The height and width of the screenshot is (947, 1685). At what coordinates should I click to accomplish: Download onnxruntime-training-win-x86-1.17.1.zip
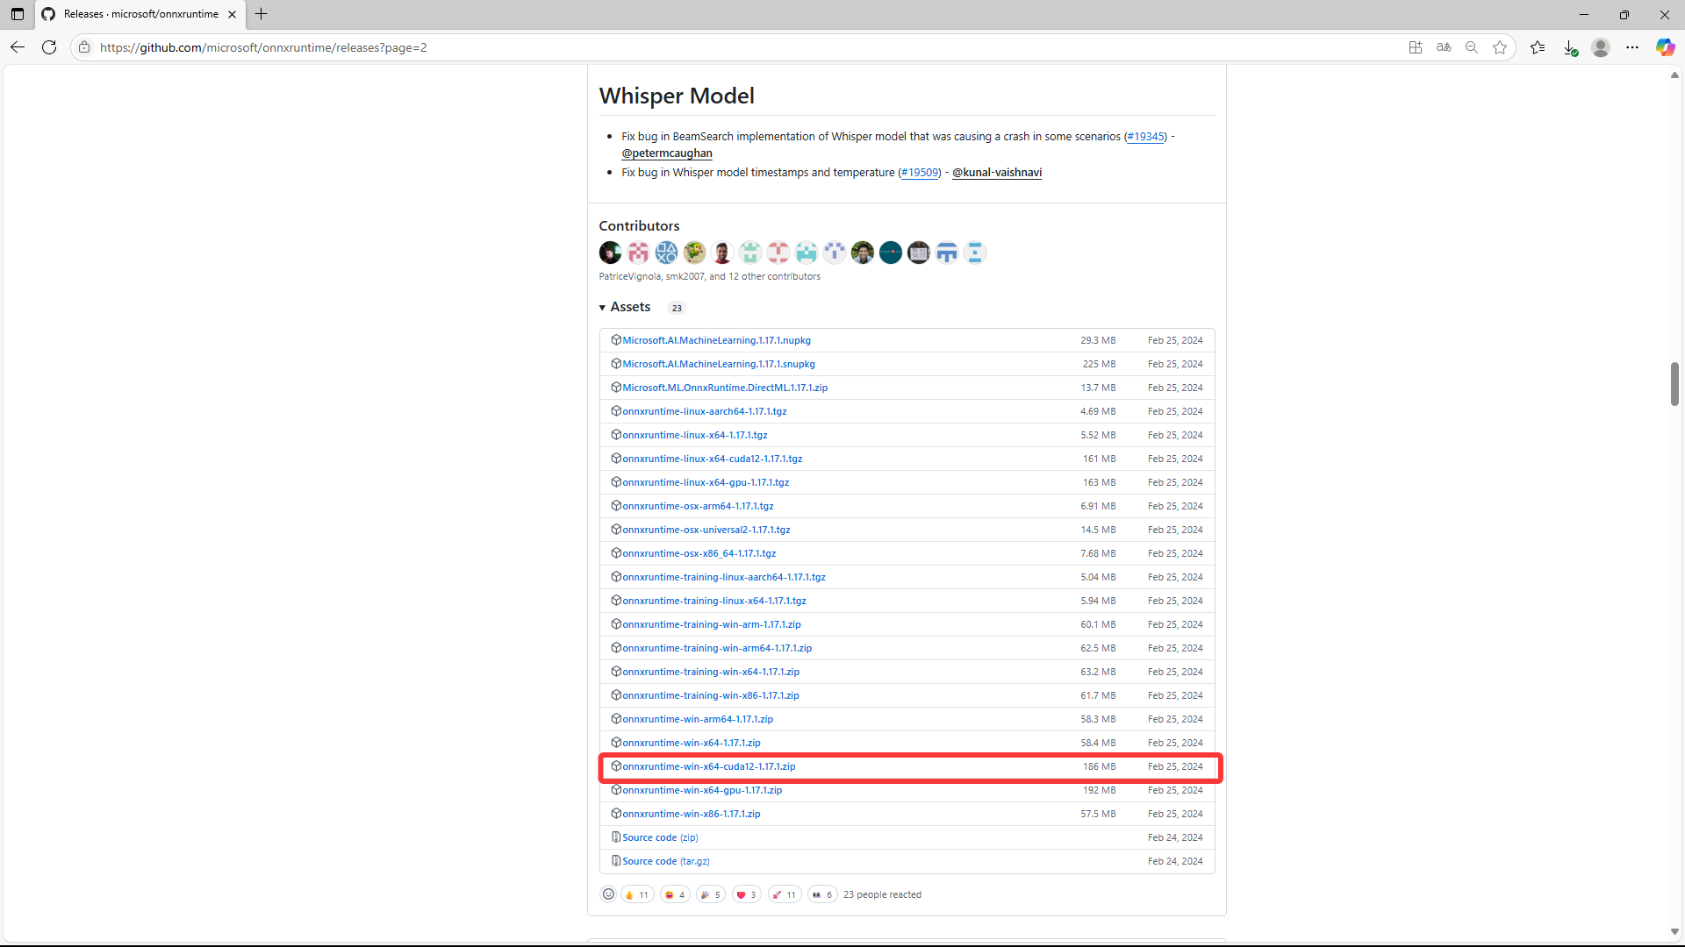point(711,695)
